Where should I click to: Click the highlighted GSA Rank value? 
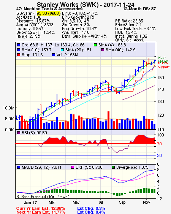[49, 13]
